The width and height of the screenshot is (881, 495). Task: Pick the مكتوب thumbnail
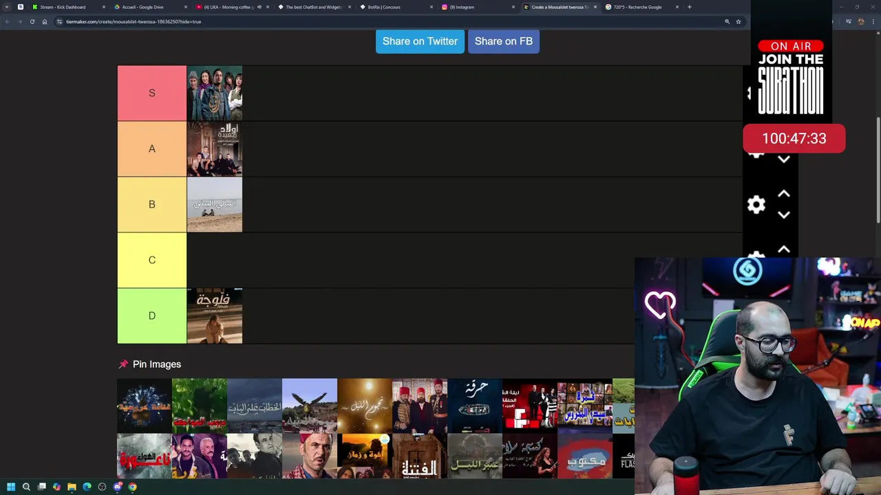[x=584, y=456]
